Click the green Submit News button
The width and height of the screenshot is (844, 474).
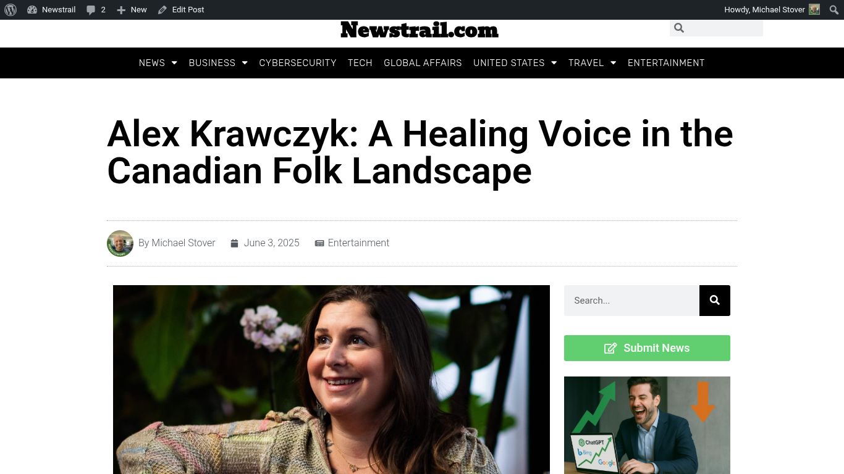click(x=647, y=348)
